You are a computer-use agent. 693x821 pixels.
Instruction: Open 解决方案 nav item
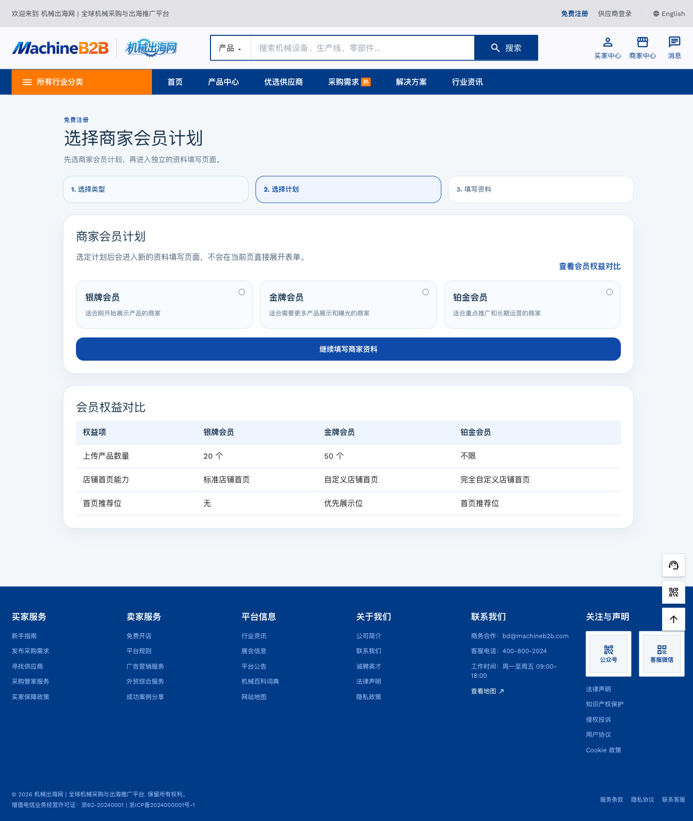(x=411, y=82)
